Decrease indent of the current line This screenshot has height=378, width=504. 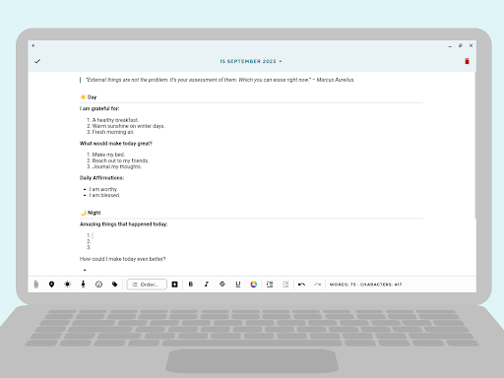coord(285,284)
